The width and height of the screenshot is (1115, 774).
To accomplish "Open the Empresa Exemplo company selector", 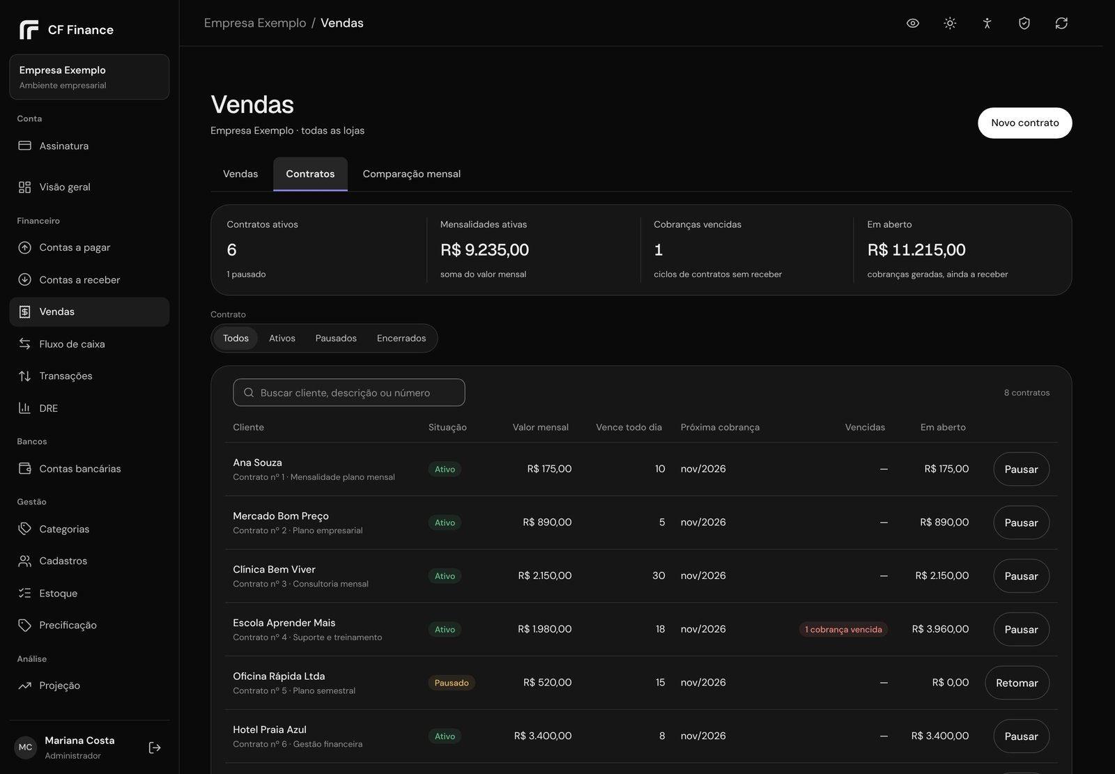I will tap(89, 77).
